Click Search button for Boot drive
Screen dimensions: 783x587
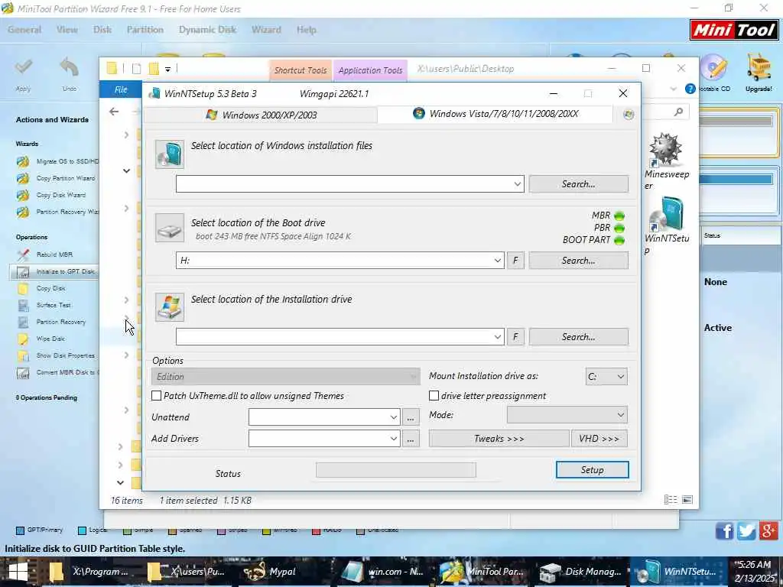point(578,261)
